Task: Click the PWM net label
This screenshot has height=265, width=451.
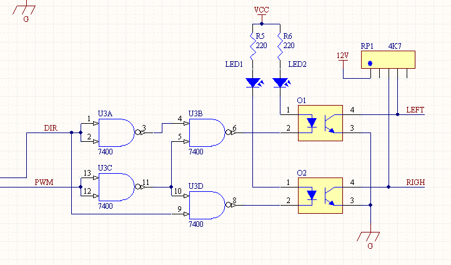Action: coord(44,182)
